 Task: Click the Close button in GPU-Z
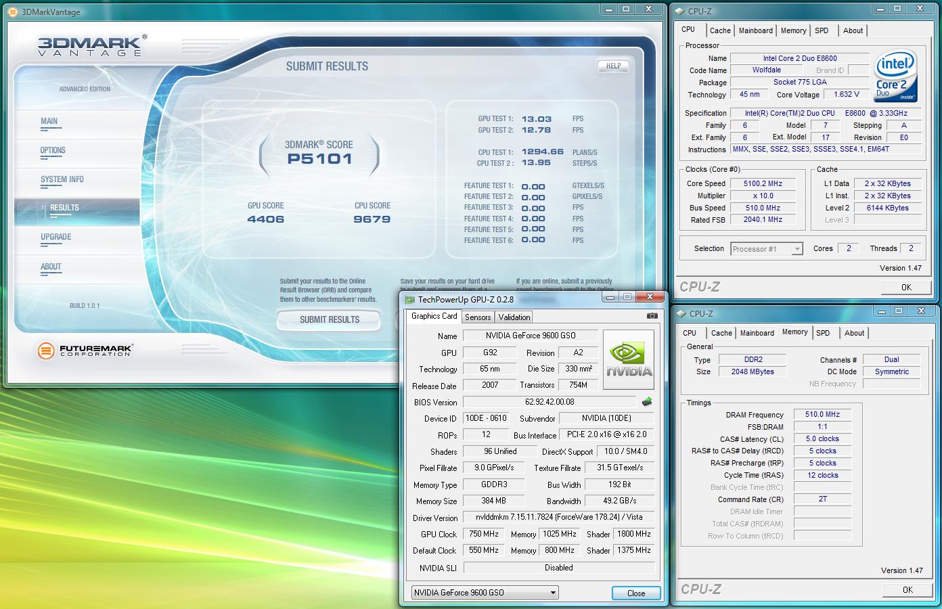tap(636, 593)
